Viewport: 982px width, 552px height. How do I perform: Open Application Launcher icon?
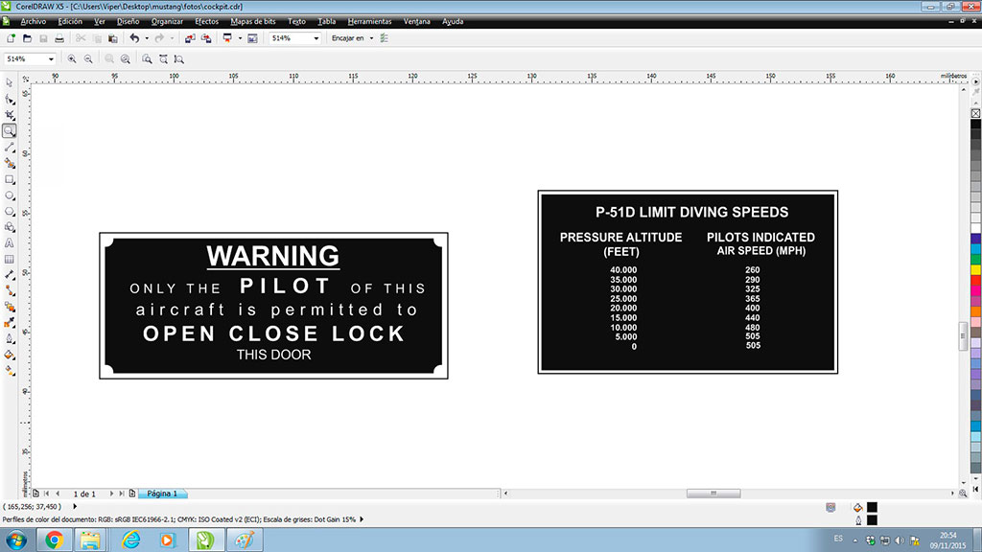tap(227, 38)
